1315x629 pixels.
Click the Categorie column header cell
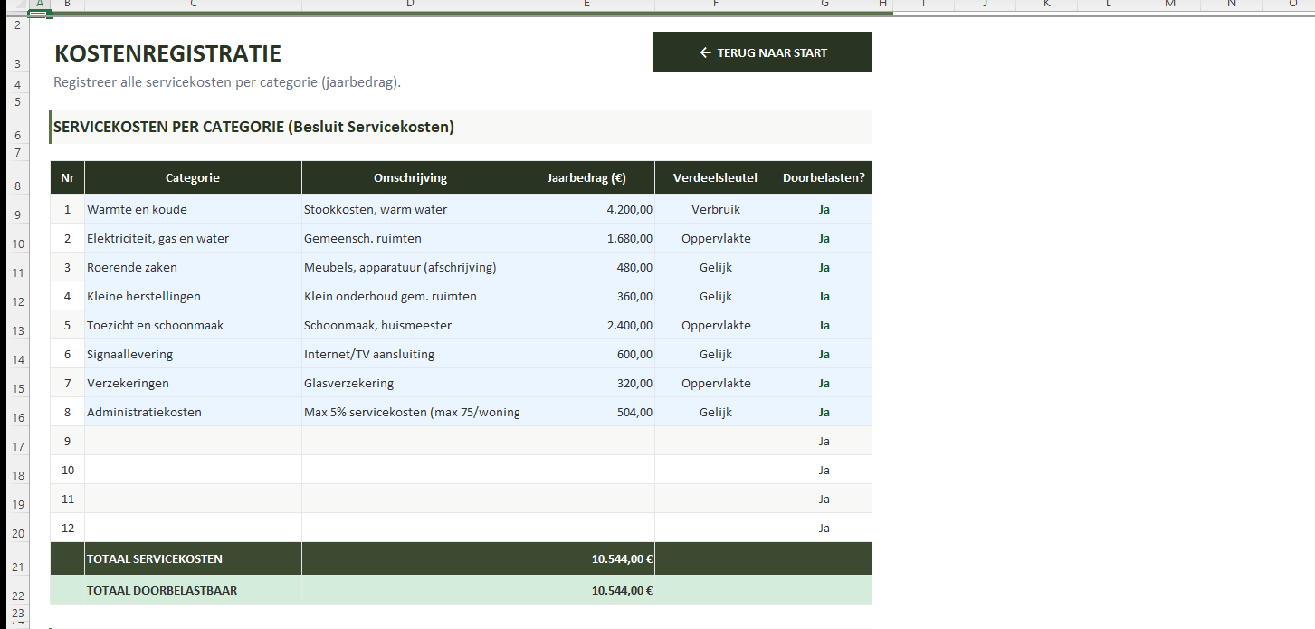click(x=193, y=177)
